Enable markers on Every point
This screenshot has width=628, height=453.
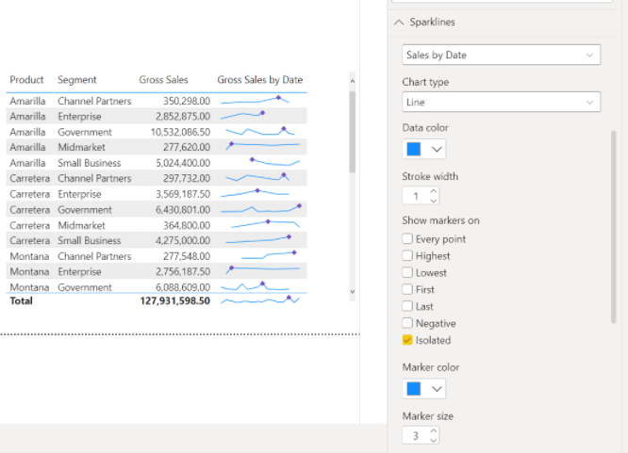(x=407, y=239)
